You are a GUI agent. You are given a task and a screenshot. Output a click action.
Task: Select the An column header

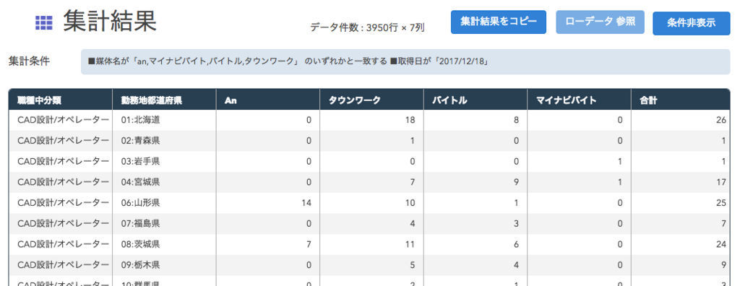(268, 100)
